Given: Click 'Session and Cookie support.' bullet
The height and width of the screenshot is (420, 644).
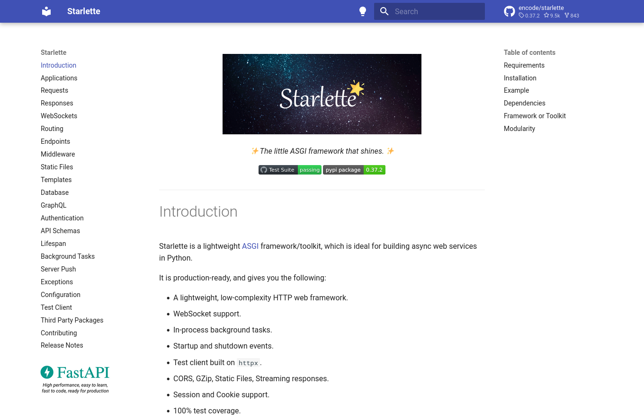Looking at the screenshot, I should tap(221, 394).
